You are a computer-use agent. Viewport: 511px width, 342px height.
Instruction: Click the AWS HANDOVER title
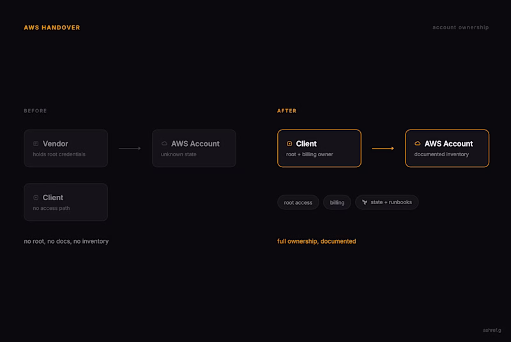[52, 27]
